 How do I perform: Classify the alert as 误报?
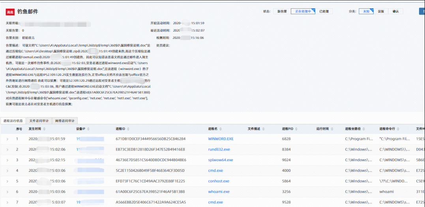tap(381, 11)
